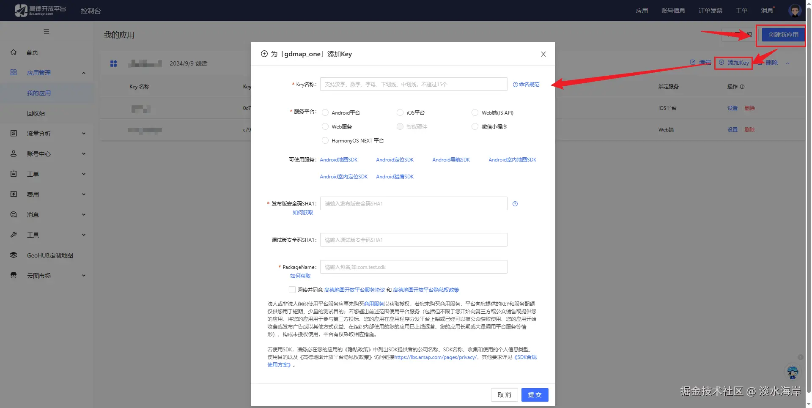This screenshot has height=408, width=812.
Task: Open 首页 in the sidebar
Action: [32, 52]
